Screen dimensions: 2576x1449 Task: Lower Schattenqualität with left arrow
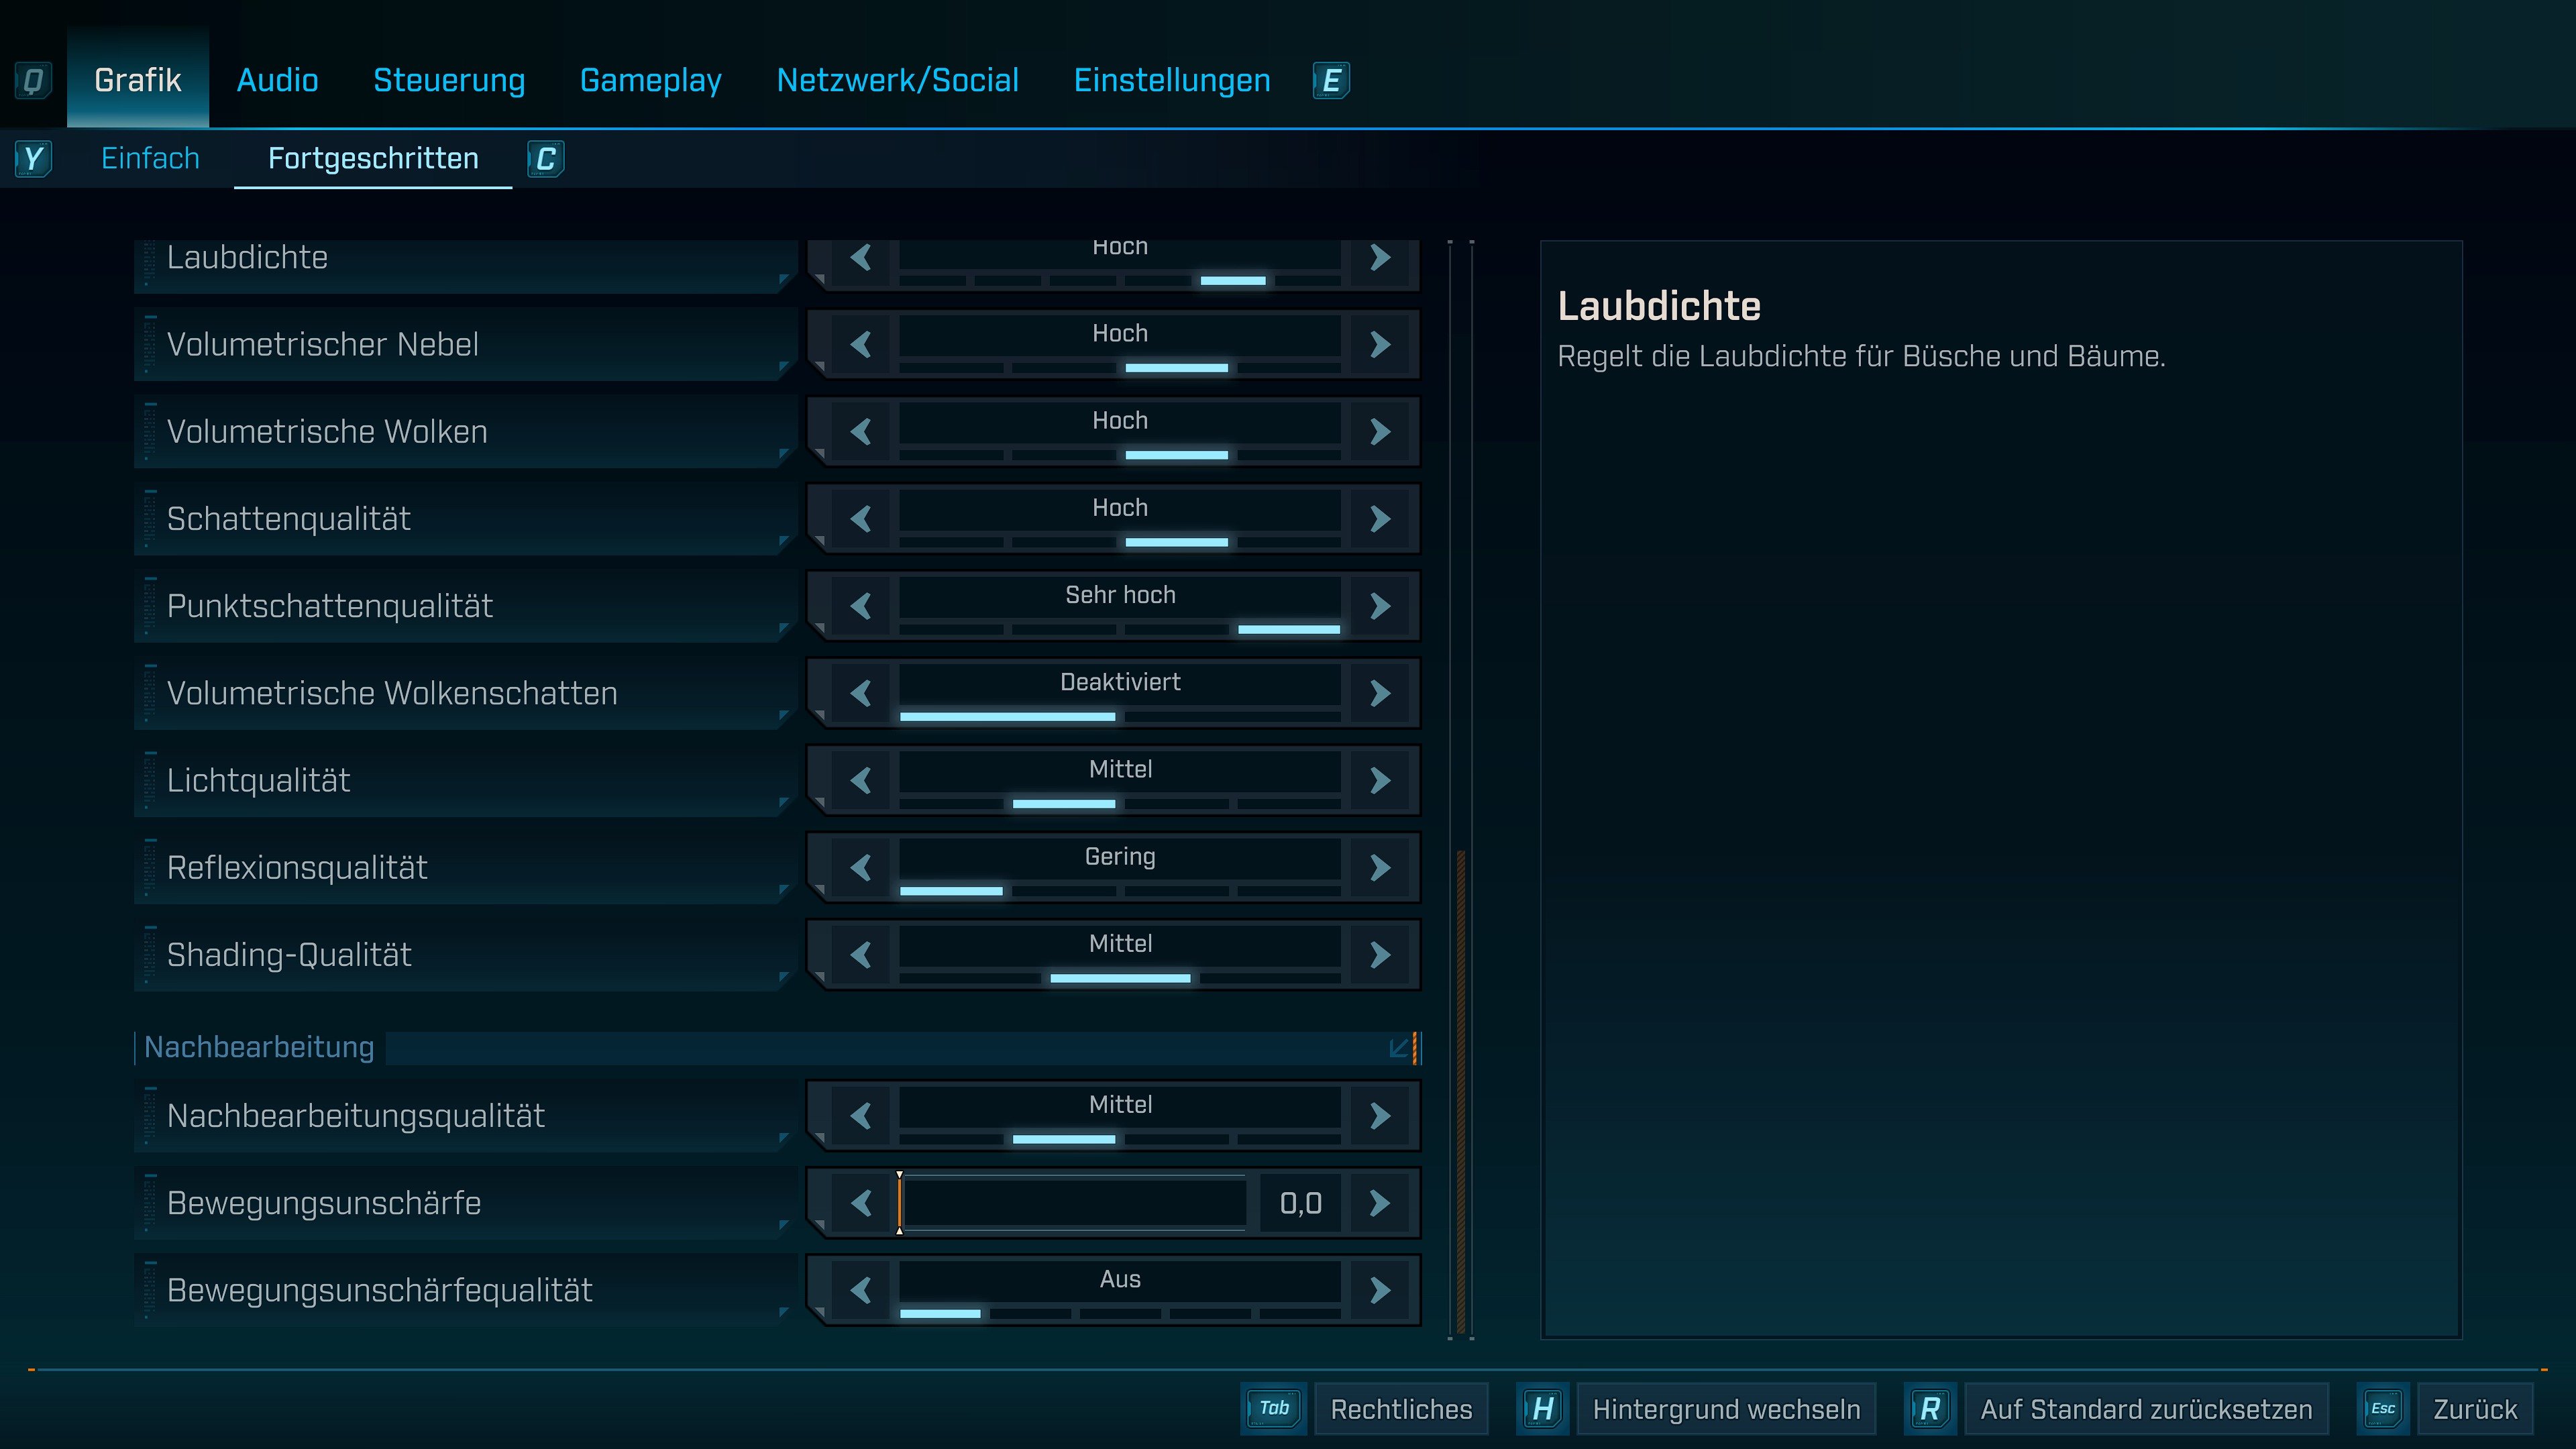click(x=860, y=518)
